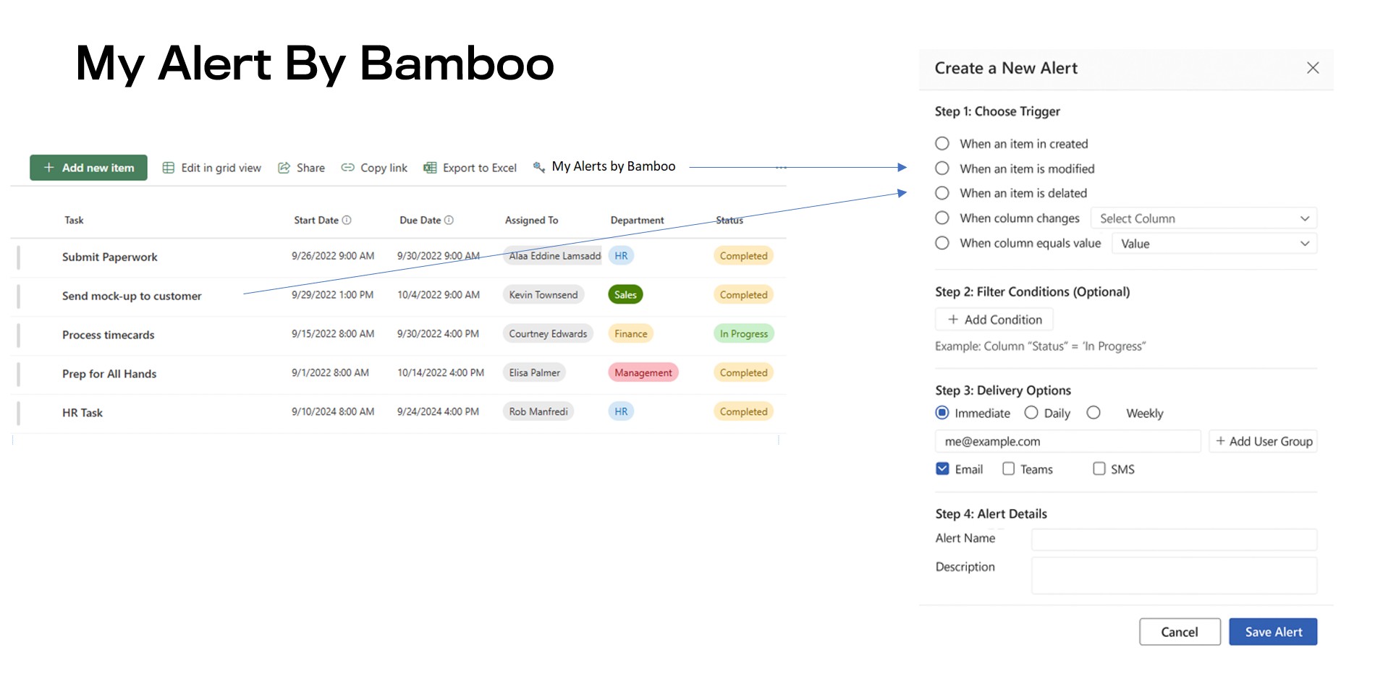Enable the SMS checkbox
Image resolution: width=1383 pixels, height=697 pixels.
point(1099,469)
